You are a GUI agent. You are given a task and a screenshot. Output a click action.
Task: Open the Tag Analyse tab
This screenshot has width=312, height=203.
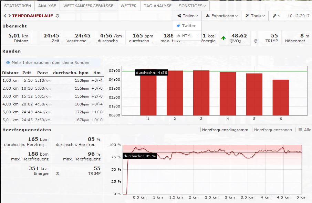click(157, 6)
